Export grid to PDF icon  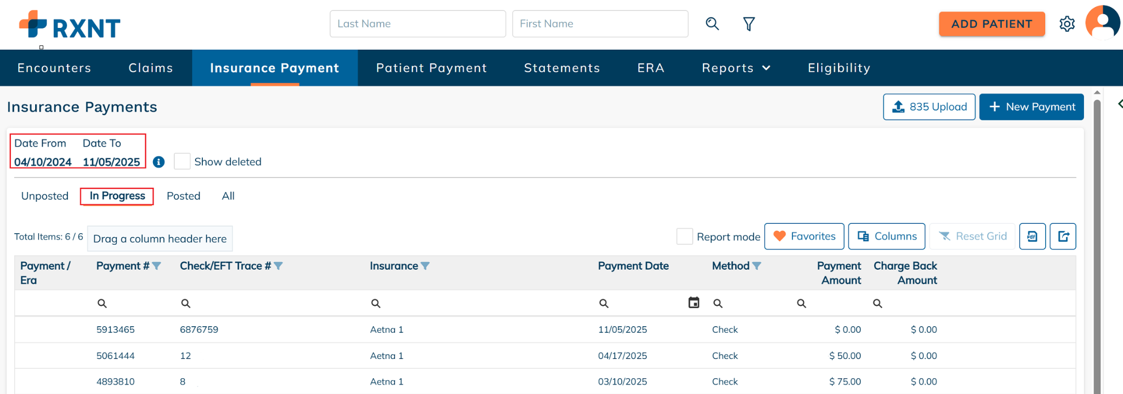tap(1032, 236)
